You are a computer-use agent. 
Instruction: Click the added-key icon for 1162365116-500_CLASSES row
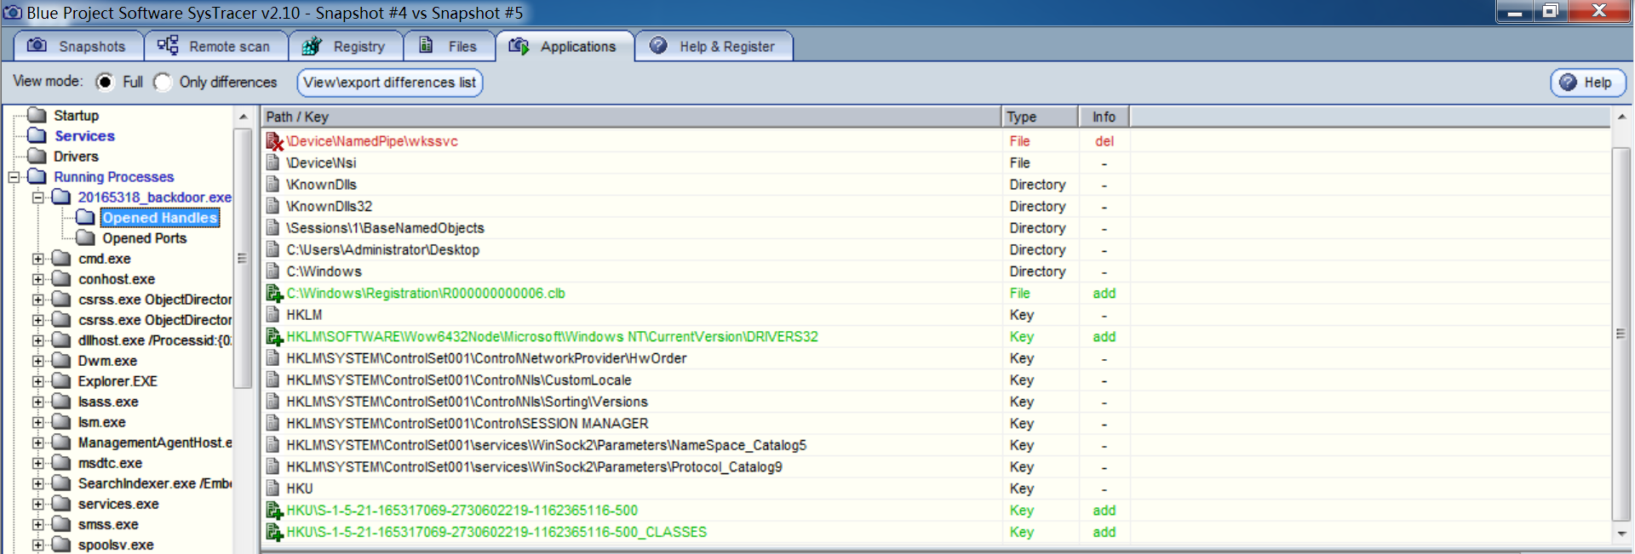pos(274,533)
